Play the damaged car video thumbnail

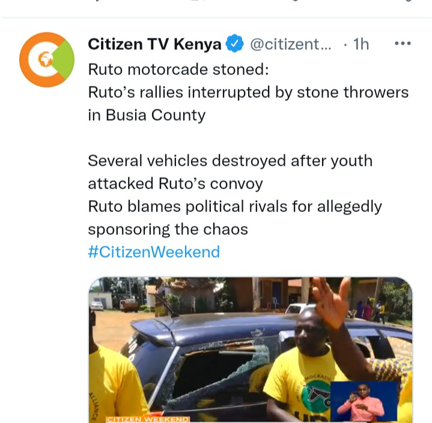(x=251, y=350)
